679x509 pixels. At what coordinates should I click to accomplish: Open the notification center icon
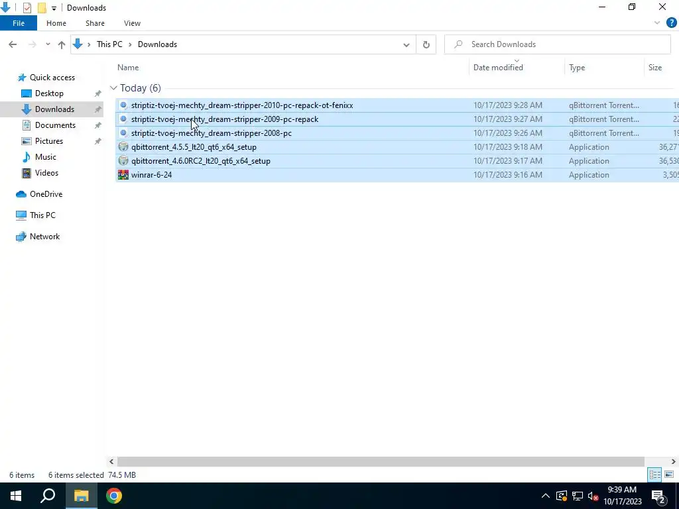coord(658,496)
